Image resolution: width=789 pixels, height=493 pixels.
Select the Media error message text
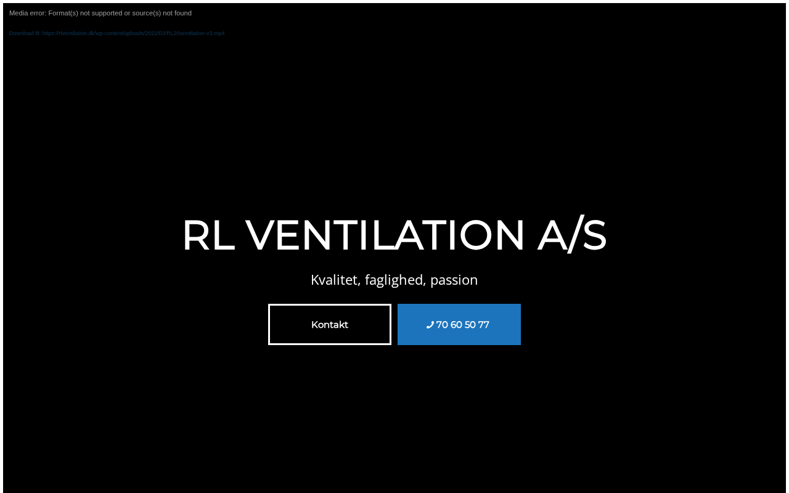point(100,13)
